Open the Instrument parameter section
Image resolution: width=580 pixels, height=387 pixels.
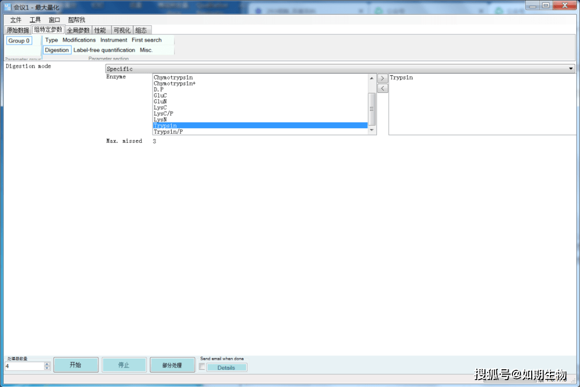(113, 40)
